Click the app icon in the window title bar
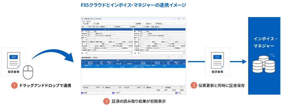Image resolution: width=281 pixels, height=109 pixels. [82, 19]
